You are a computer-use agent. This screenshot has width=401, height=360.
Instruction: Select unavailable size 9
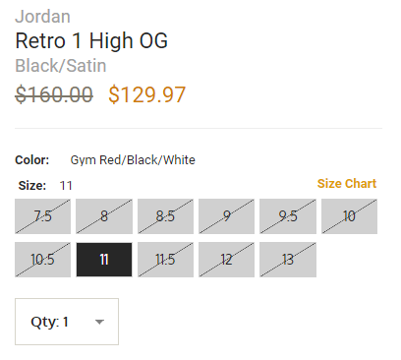point(226,216)
